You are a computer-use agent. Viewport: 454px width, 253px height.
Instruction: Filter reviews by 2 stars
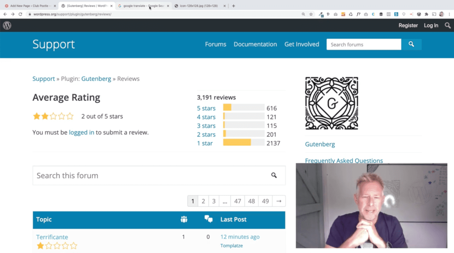(206, 134)
